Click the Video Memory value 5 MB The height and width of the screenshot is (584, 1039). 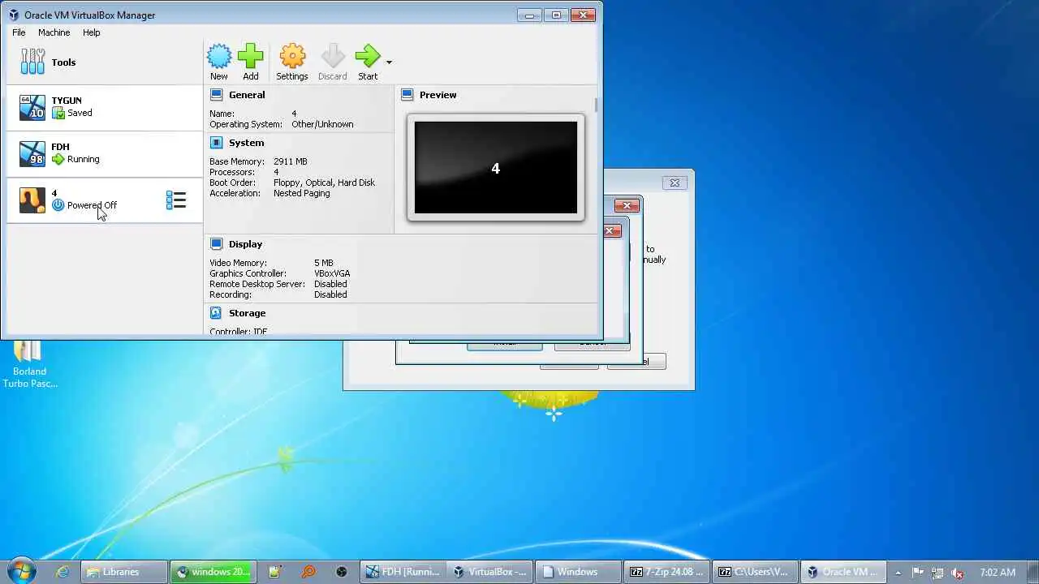click(324, 263)
